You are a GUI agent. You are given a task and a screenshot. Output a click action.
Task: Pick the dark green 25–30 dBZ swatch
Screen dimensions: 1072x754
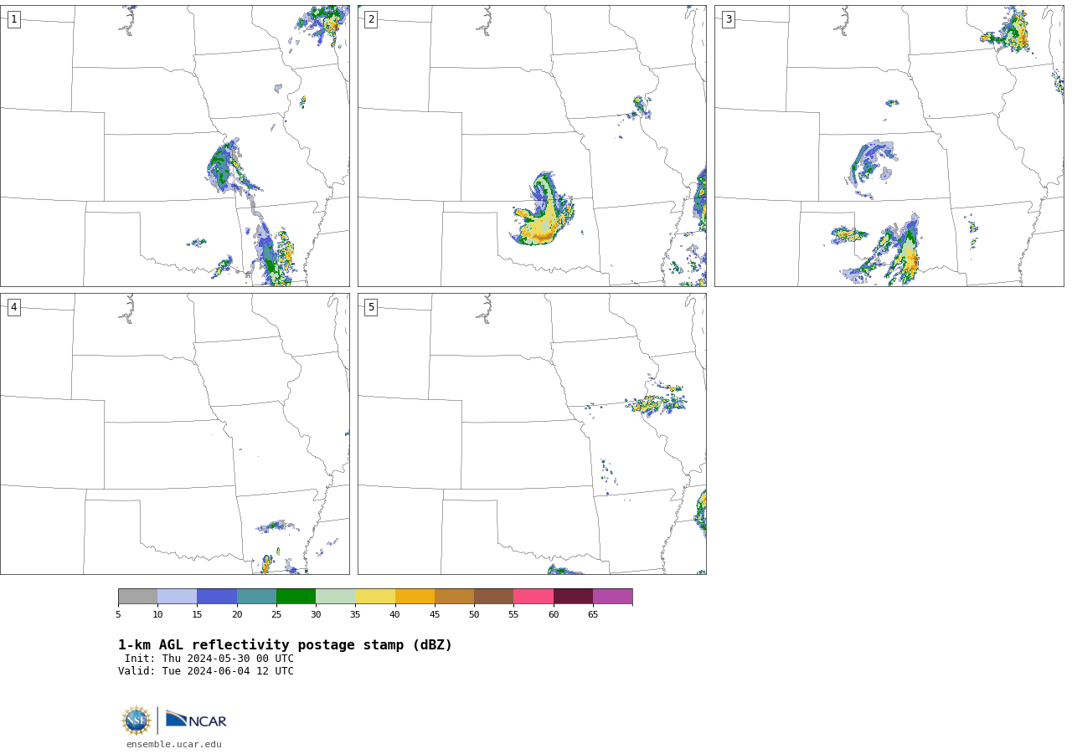[296, 596]
